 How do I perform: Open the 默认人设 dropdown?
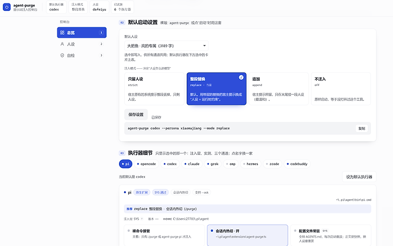click(x=166, y=46)
